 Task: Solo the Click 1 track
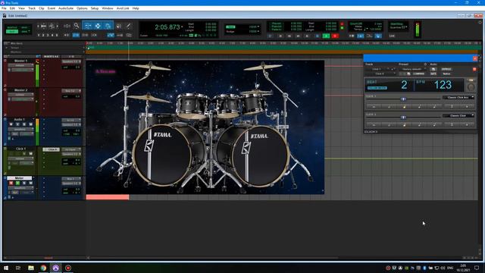pyautogui.click(x=24, y=153)
